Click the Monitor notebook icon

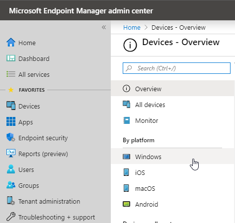pos(127,120)
